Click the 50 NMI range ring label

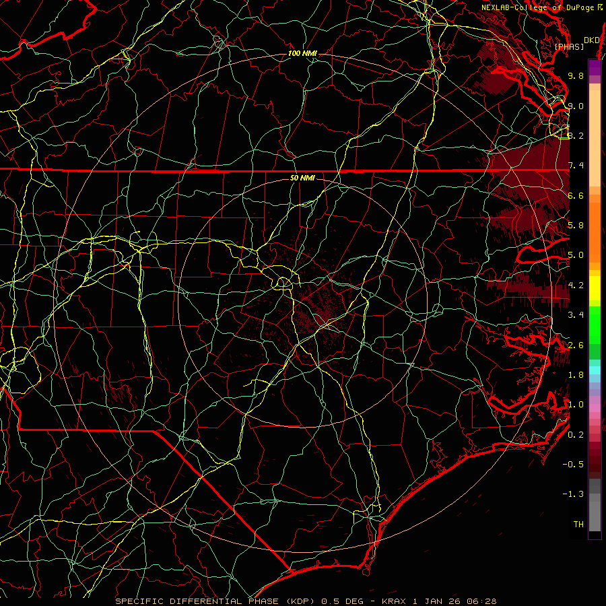point(302,178)
